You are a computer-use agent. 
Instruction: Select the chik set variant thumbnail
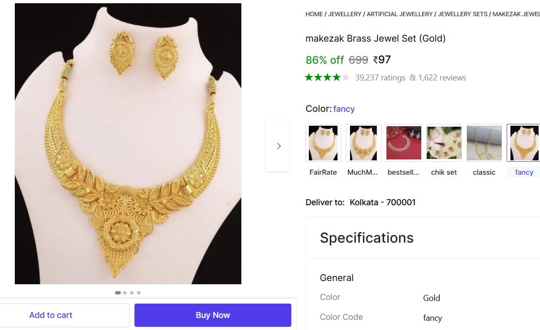(444, 143)
